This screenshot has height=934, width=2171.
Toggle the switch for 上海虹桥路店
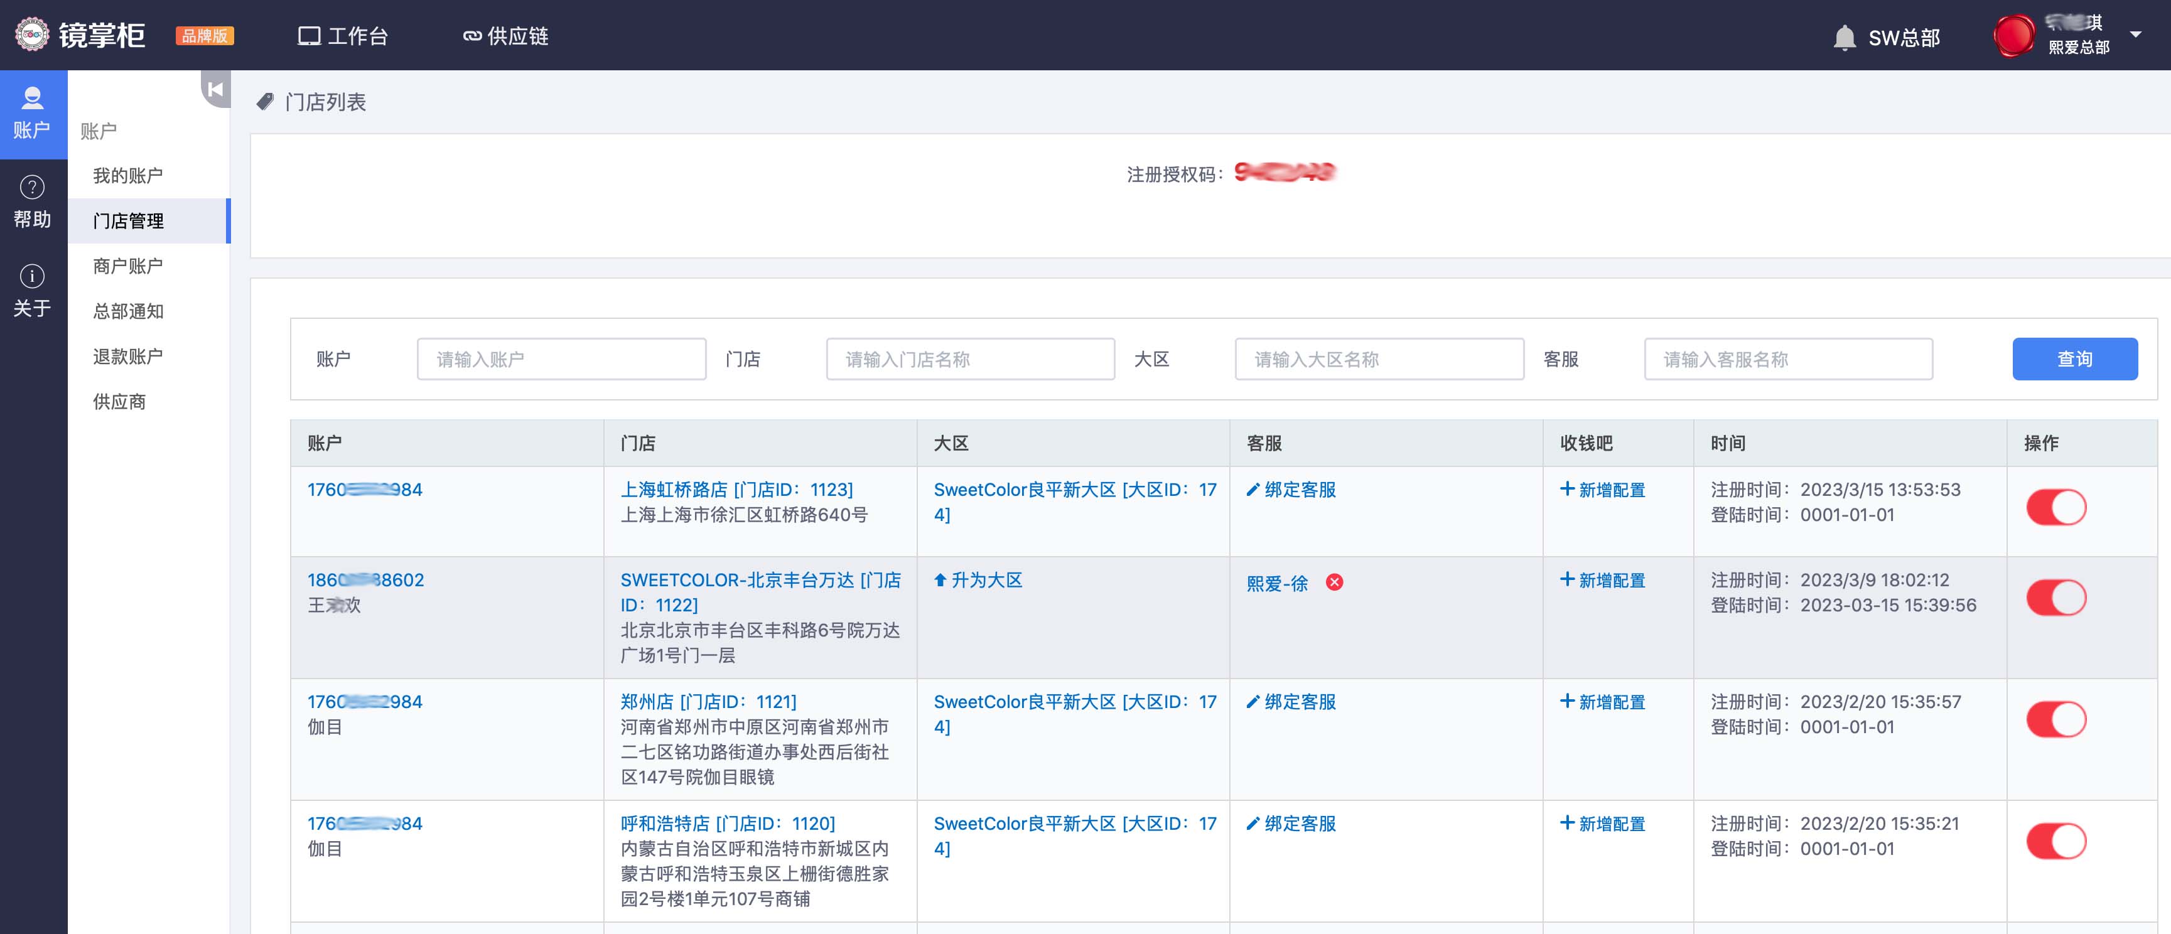tap(2055, 507)
